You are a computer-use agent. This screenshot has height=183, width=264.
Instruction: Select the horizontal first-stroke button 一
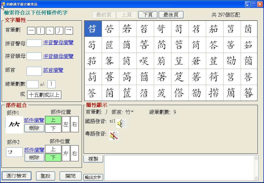31,31
